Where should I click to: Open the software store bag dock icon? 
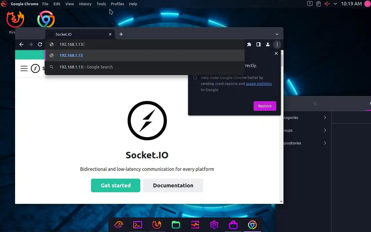click(233, 225)
